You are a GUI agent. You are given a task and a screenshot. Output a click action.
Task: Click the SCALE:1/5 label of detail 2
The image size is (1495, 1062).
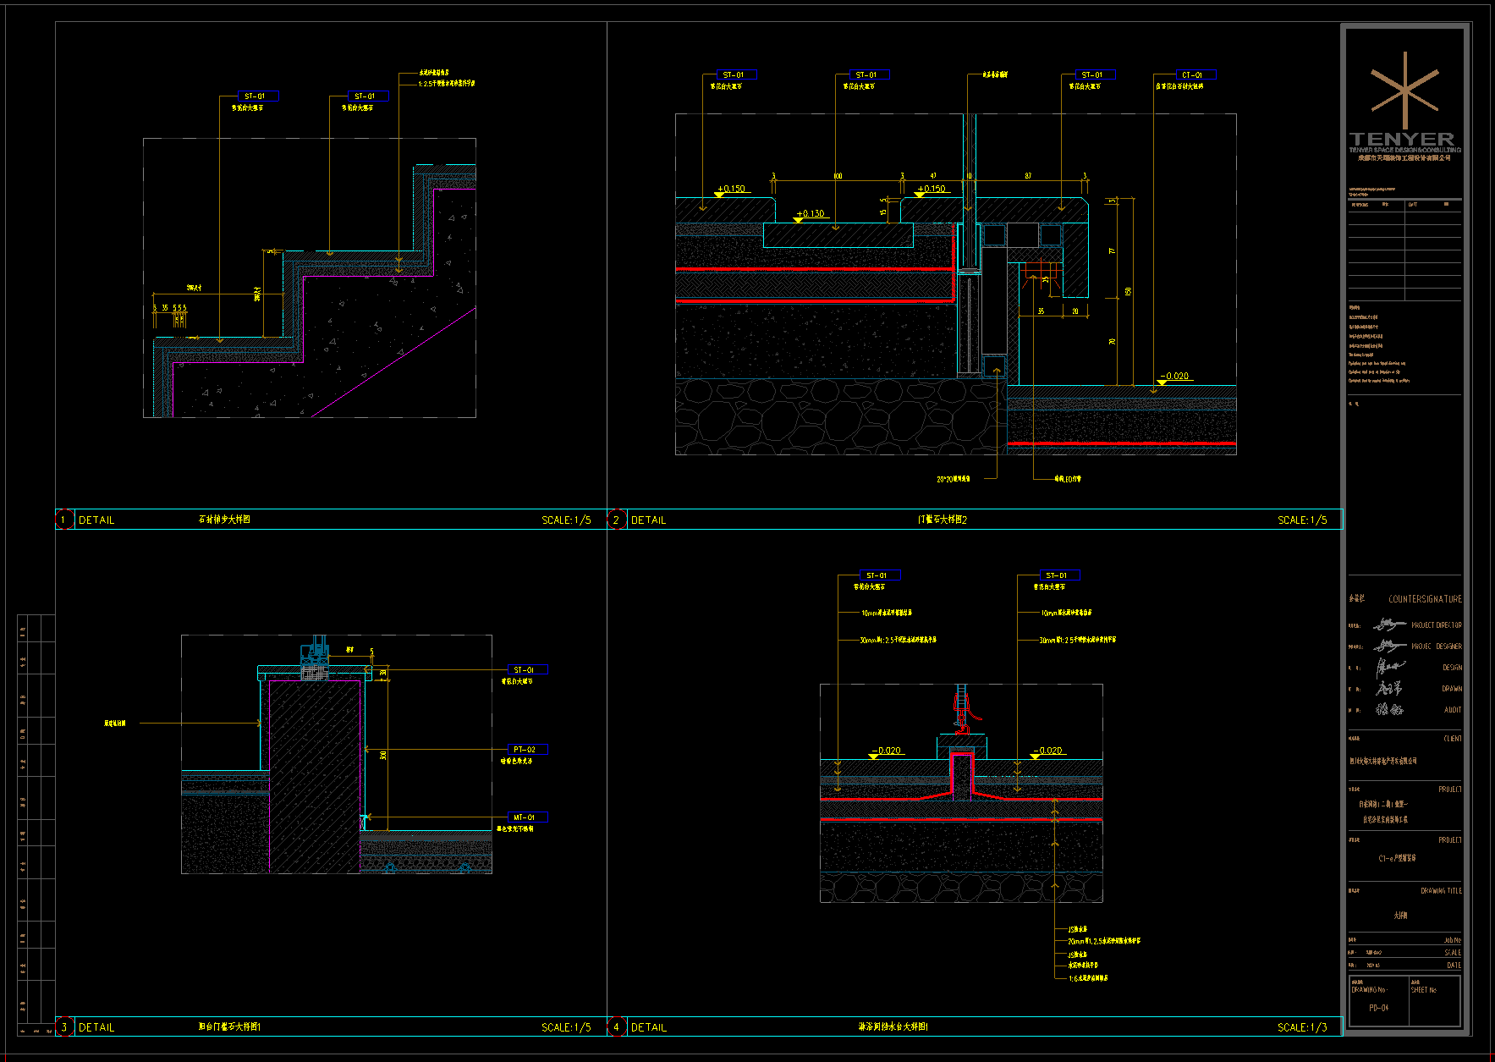[1302, 520]
